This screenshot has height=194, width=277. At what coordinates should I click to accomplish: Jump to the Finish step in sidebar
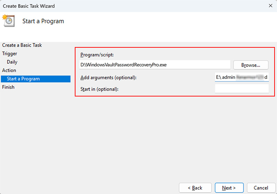[8, 87]
